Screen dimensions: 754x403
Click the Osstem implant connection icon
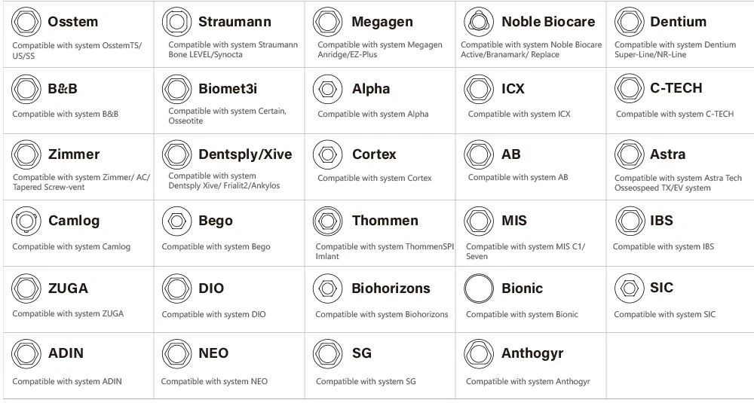click(26, 22)
